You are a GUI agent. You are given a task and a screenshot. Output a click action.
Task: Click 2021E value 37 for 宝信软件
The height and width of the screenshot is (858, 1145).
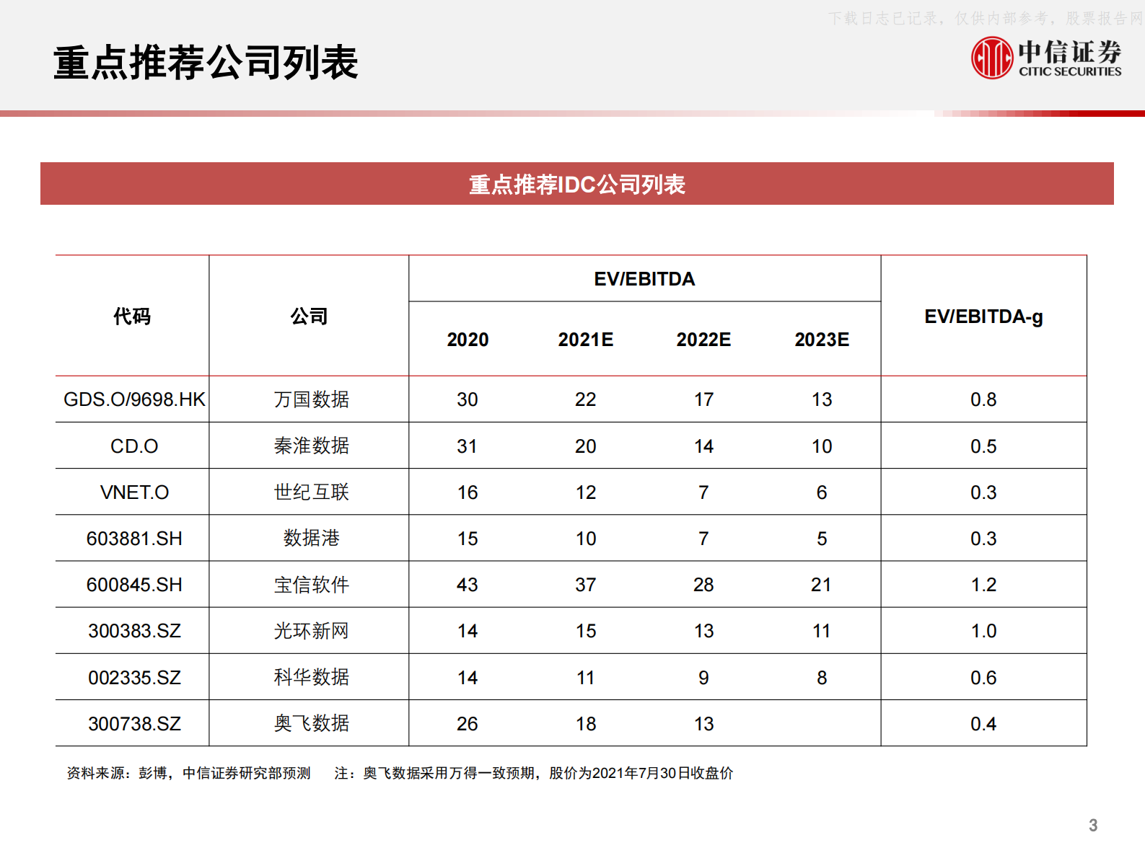[585, 585]
